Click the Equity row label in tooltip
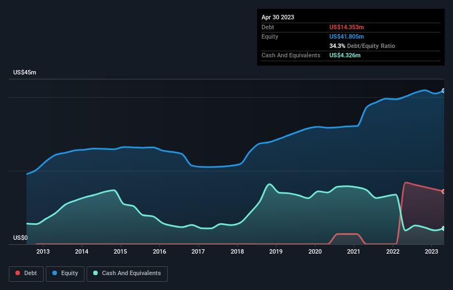453x290 pixels. coord(270,36)
